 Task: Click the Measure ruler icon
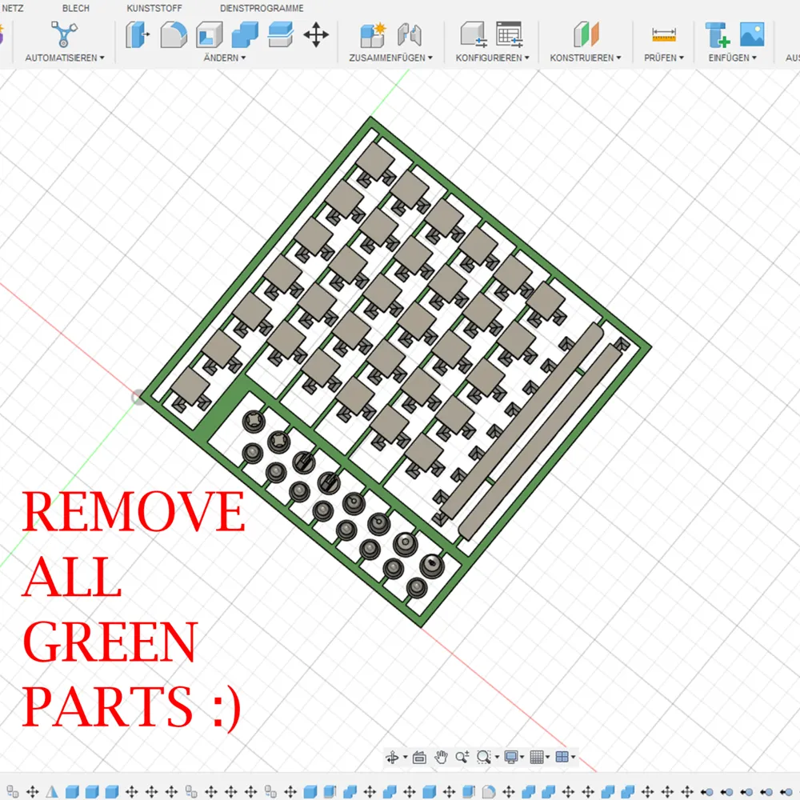[664, 34]
